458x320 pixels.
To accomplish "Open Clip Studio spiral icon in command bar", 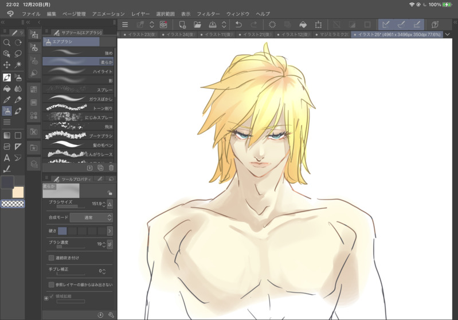I will [163, 25].
